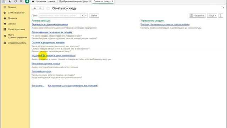
Task: Open the green notifications bell icon
Action: pyautogui.click(x=27, y=1)
